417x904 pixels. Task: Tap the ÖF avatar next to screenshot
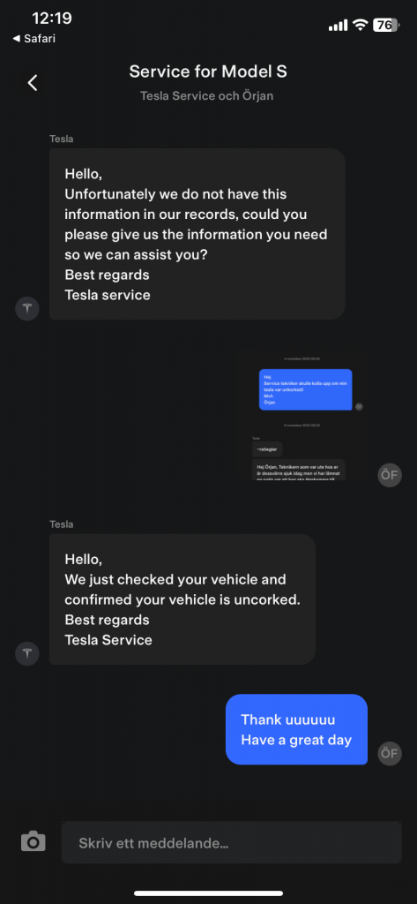390,475
